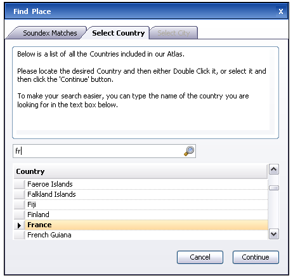This screenshot has width=293, height=278.
Task: Select France in the country list
Action: [146, 225]
